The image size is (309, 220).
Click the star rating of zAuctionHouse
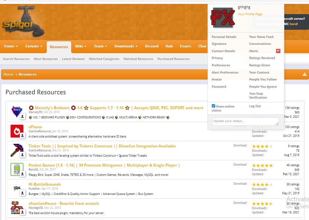point(263,204)
